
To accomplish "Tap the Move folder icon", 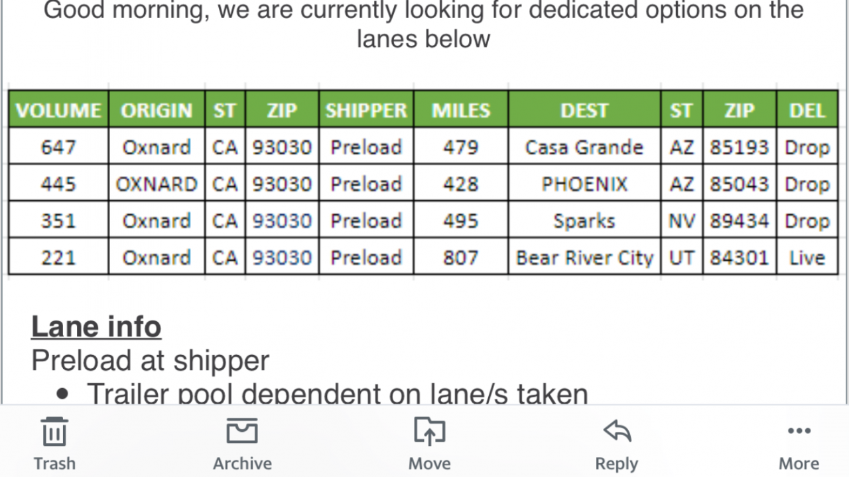I will [429, 431].
